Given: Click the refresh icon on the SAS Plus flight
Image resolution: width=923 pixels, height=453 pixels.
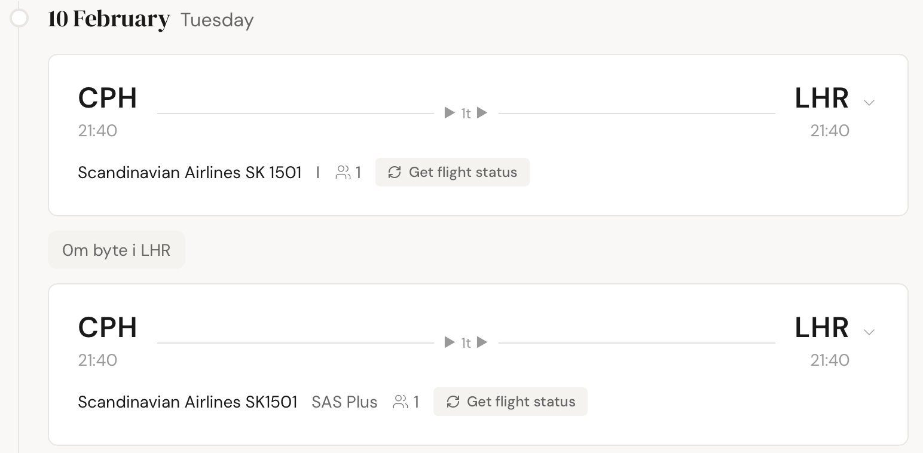Looking at the screenshot, I should point(453,402).
